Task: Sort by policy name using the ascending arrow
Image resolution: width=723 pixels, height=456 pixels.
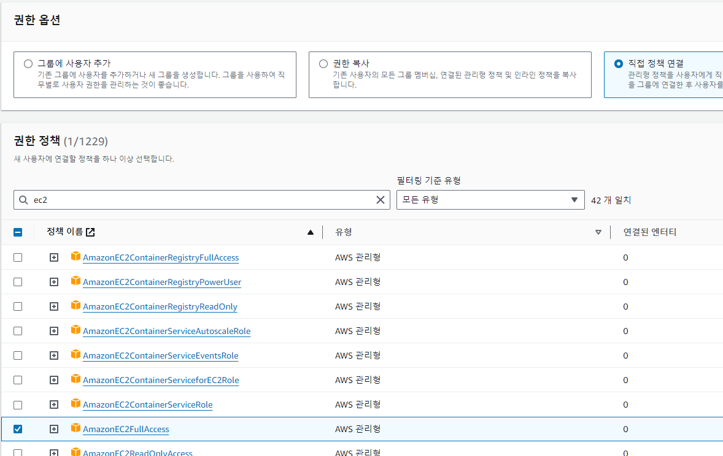Action: point(311,233)
